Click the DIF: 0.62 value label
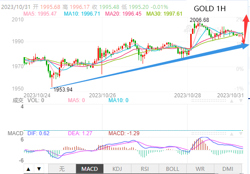 pos(38,133)
